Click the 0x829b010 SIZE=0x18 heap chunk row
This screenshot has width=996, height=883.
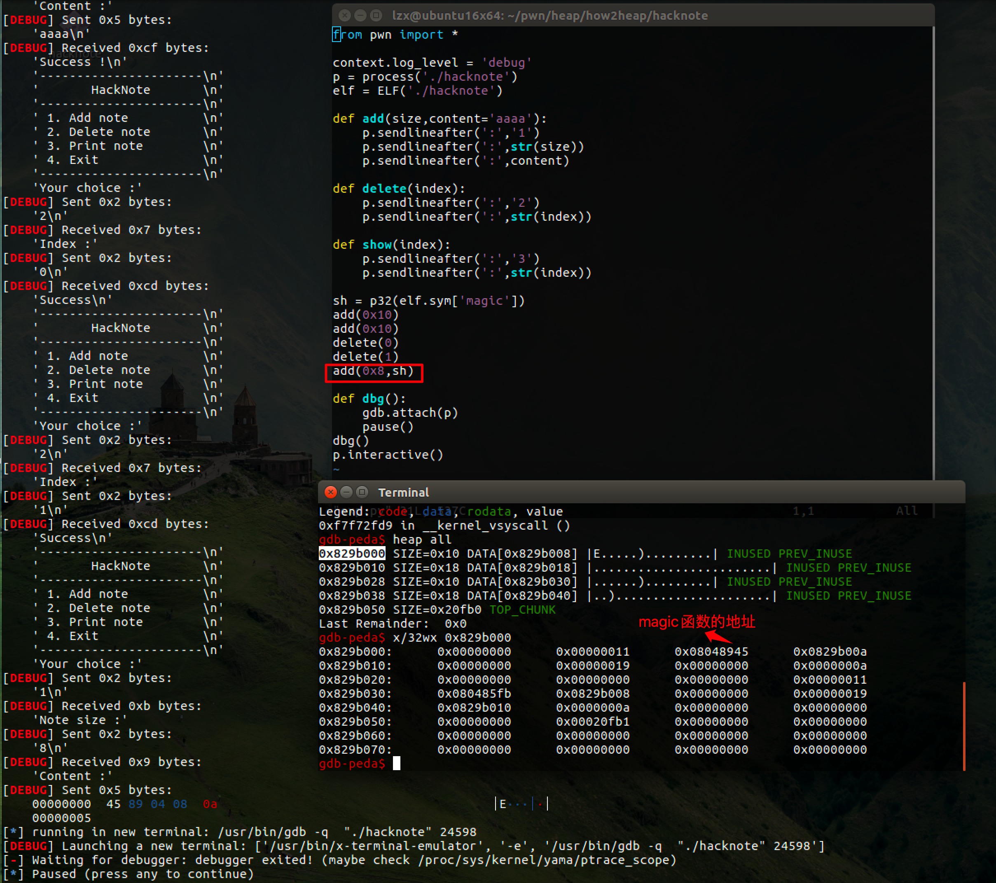615,568
